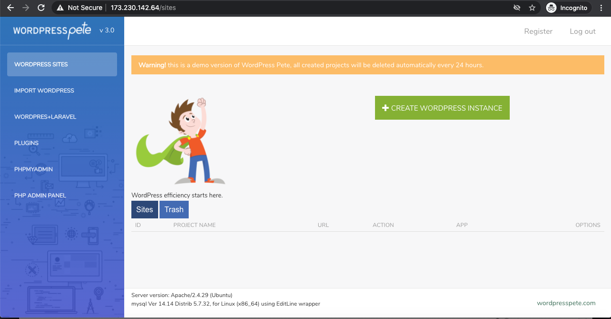611x319 pixels.
Task: Switch to the Sites tab
Action: pyautogui.click(x=145, y=209)
